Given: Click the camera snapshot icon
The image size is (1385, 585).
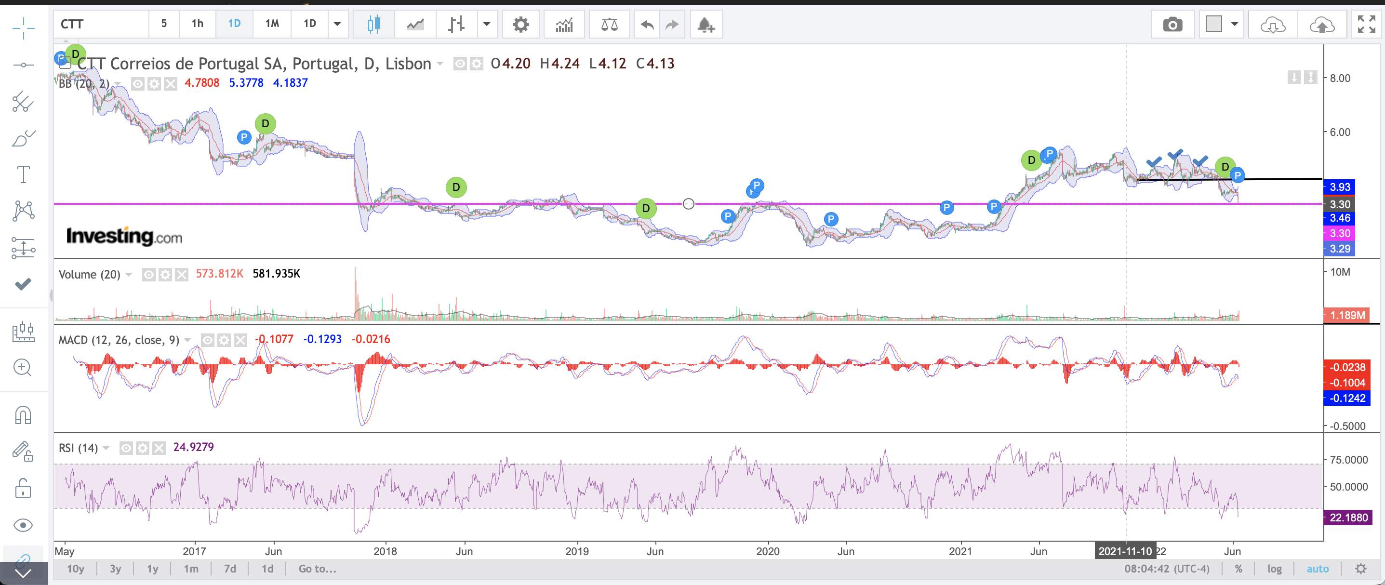Looking at the screenshot, I should coord(1172,25).
